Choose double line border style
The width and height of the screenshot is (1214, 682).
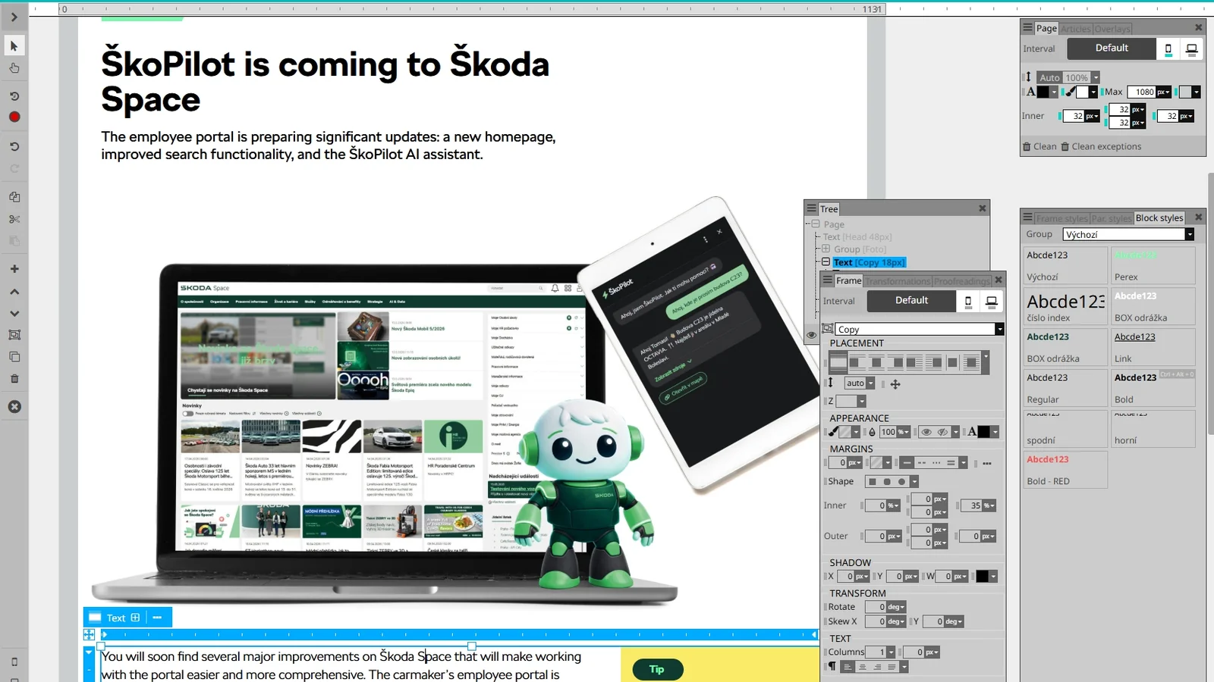pyautogui.click(x=951, y=463)
